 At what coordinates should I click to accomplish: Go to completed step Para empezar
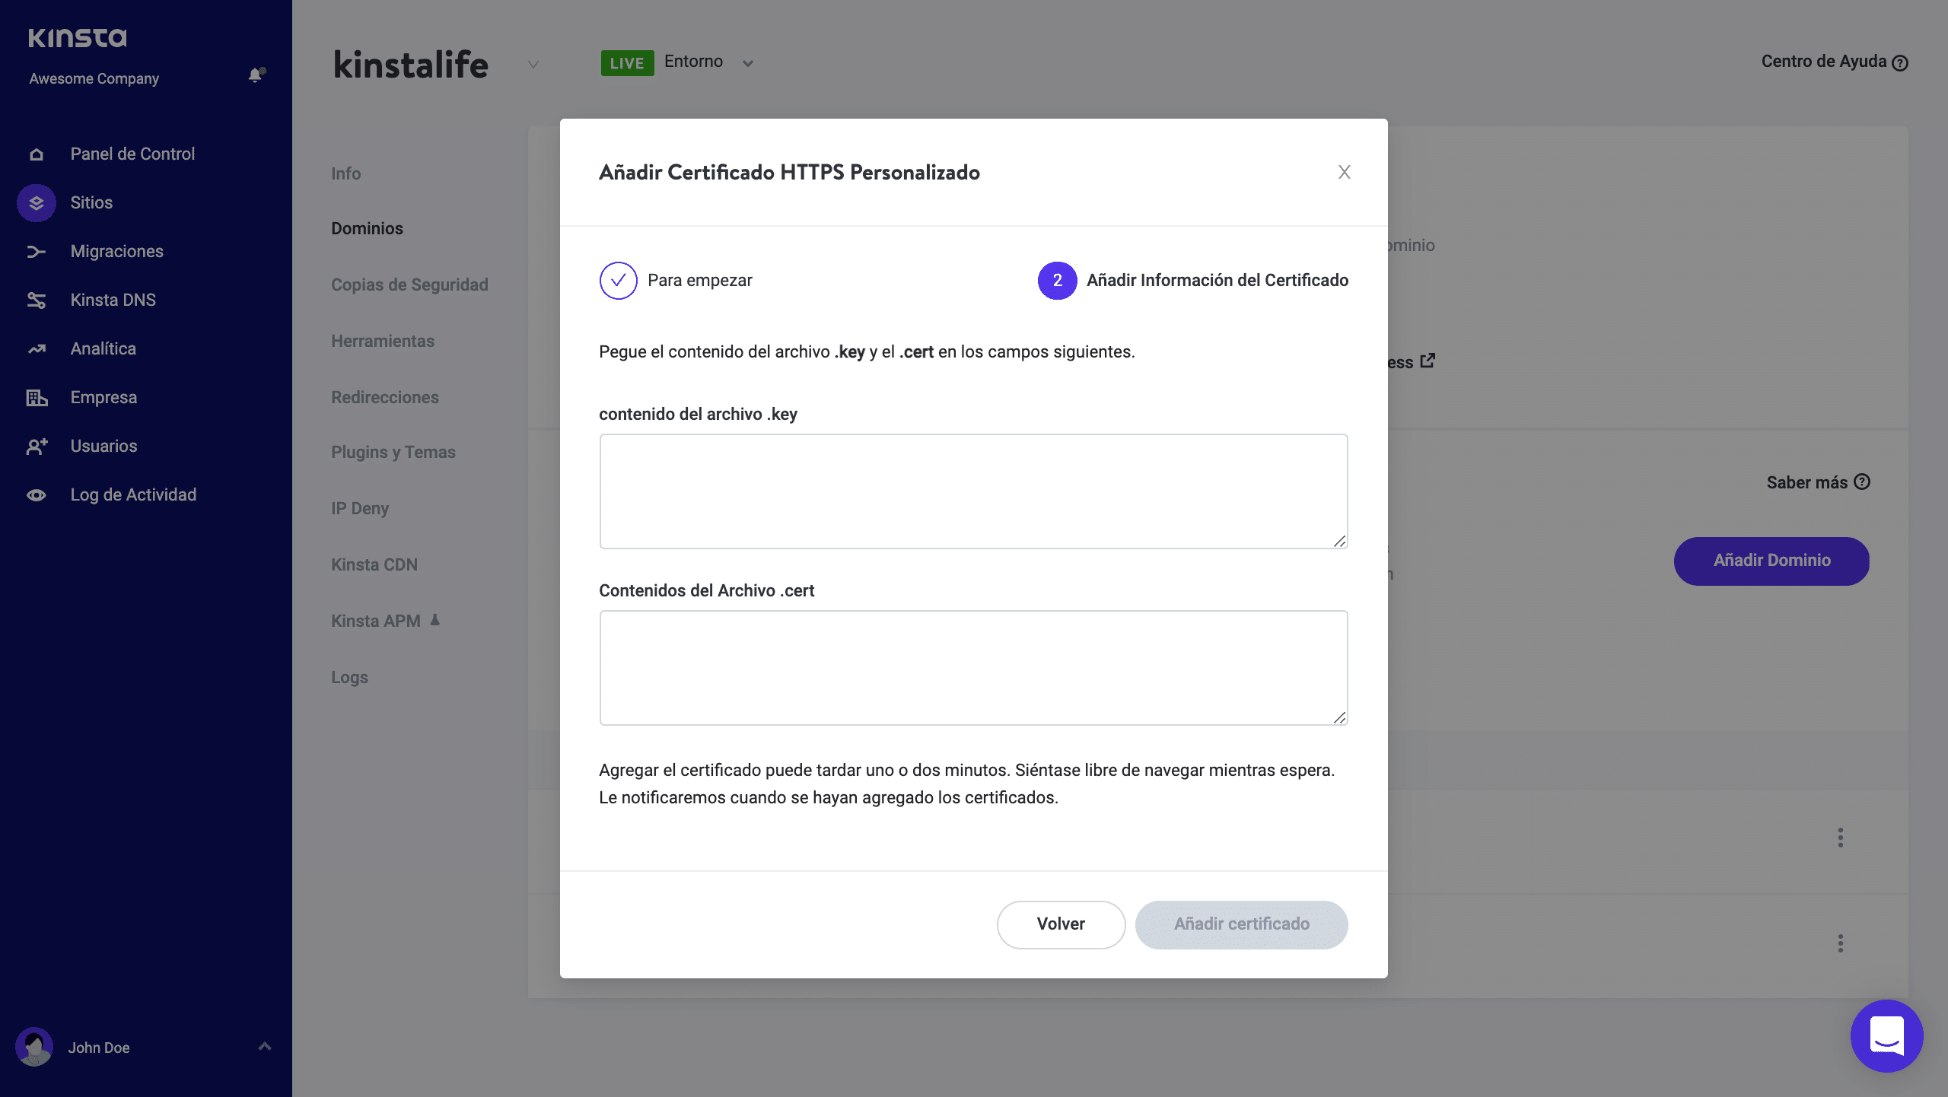tap(619, 281)
